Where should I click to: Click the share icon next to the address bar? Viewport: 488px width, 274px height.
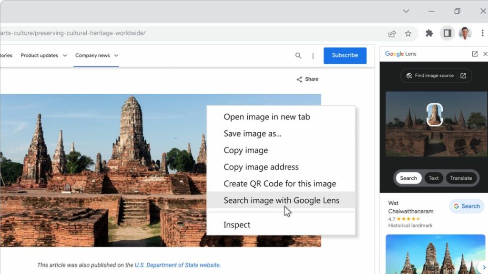coord(392,33)
